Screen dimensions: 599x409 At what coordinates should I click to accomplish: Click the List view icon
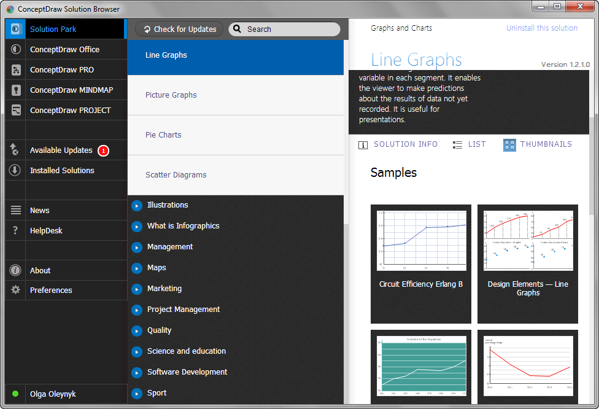(x=457, y=145)
